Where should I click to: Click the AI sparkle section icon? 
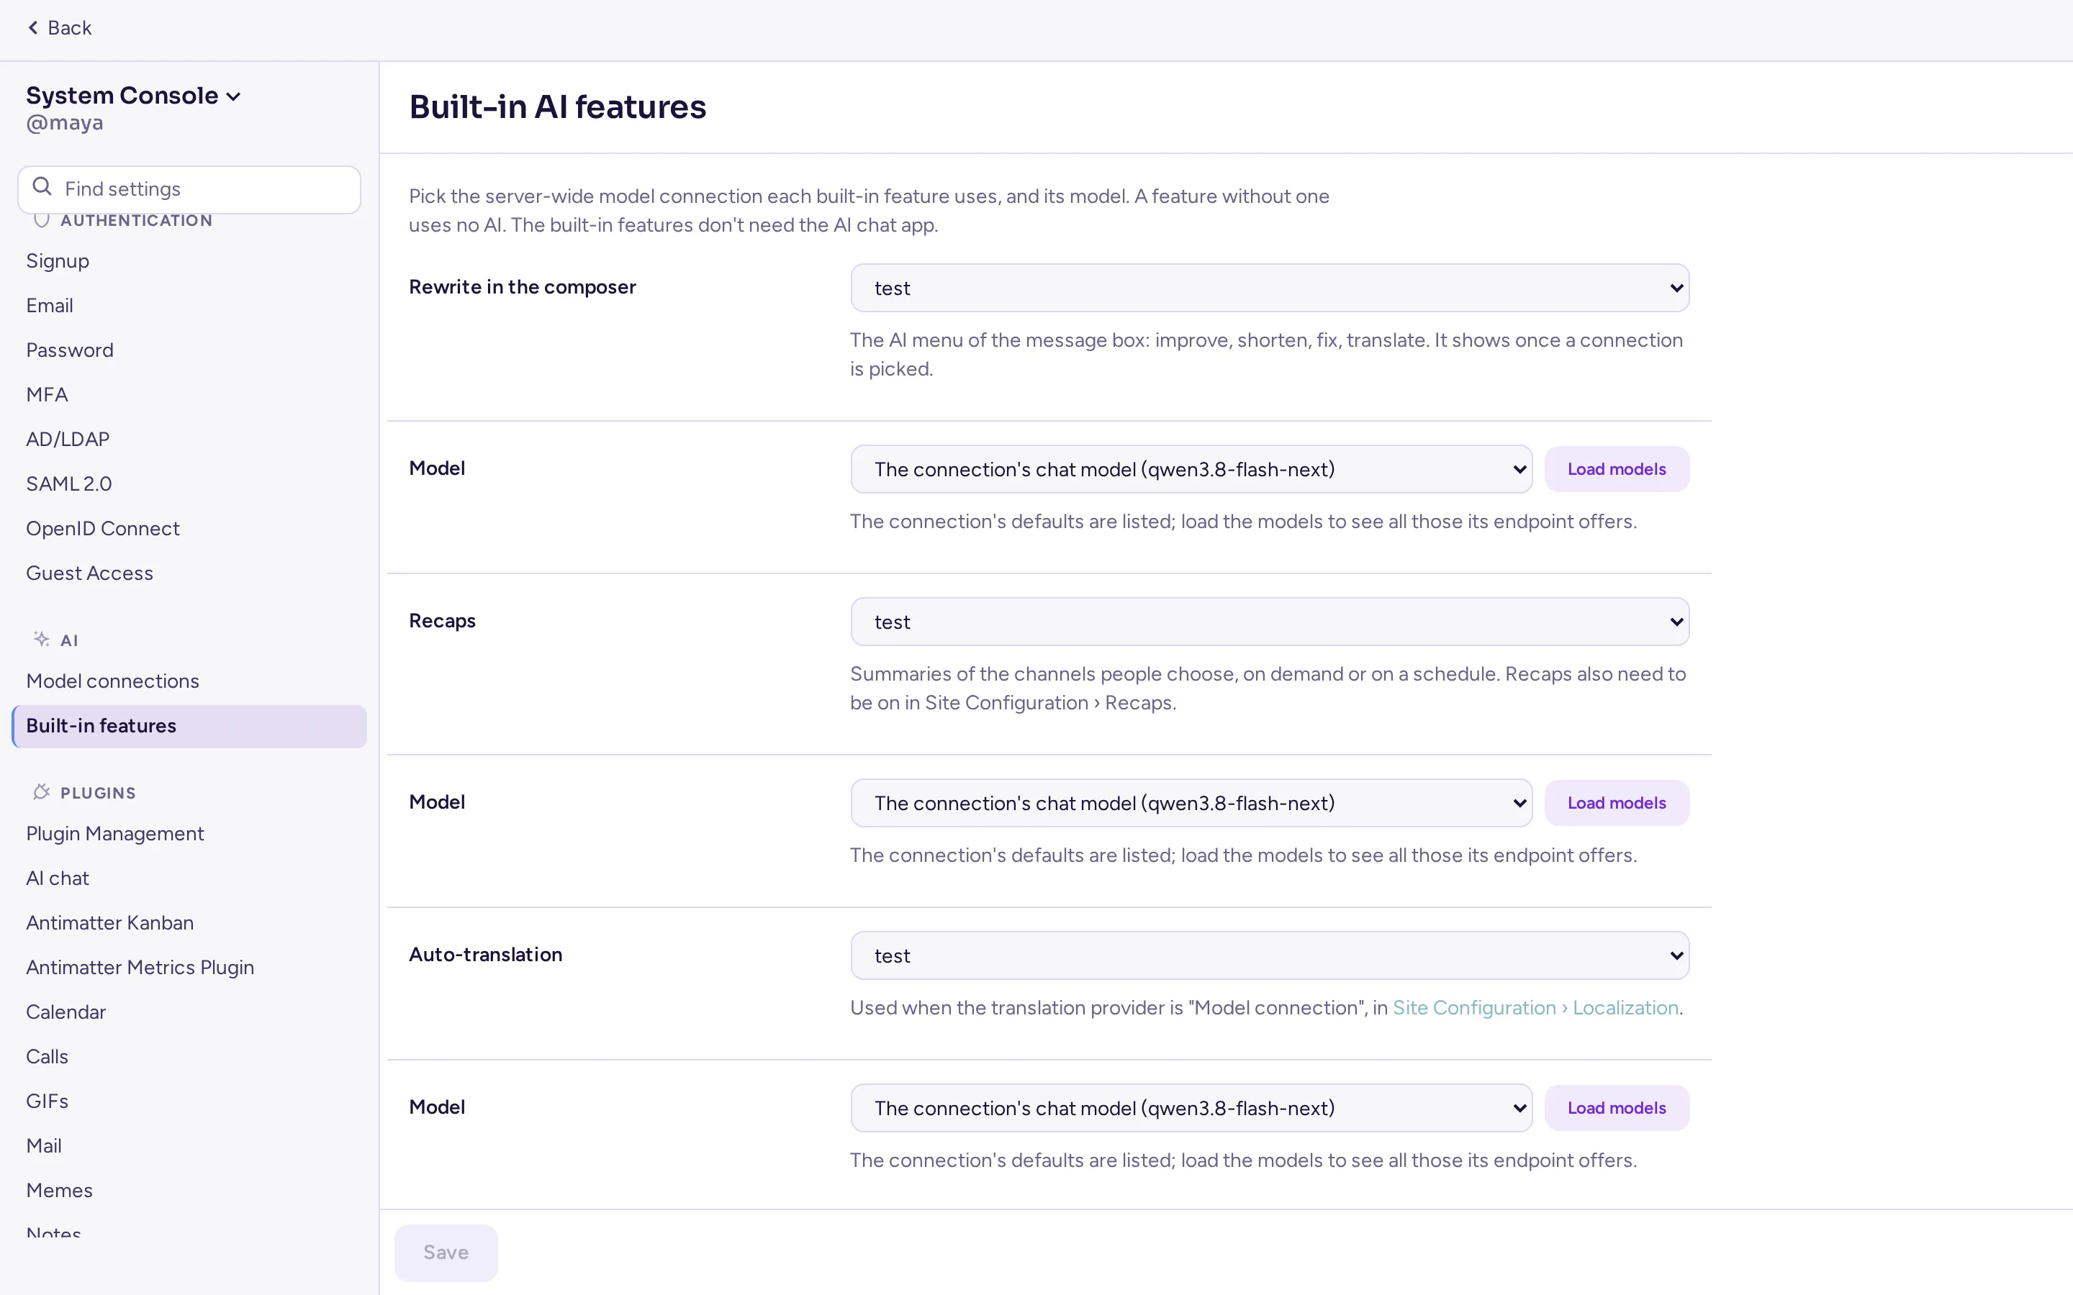(41, 639)
